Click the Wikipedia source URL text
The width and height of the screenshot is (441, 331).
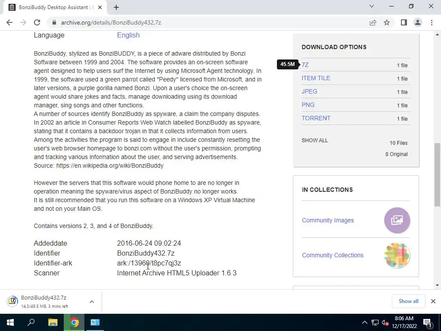(x=110, y=165)
